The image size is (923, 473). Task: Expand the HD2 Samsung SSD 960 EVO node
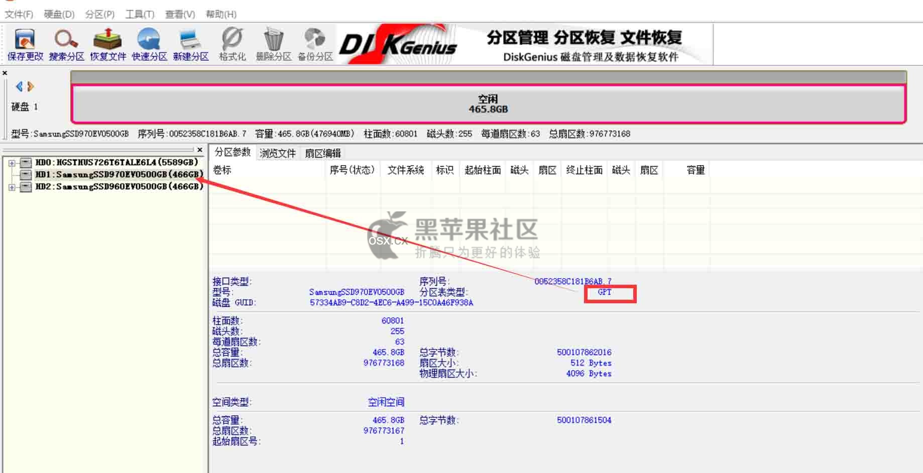[x=12, y=187]
